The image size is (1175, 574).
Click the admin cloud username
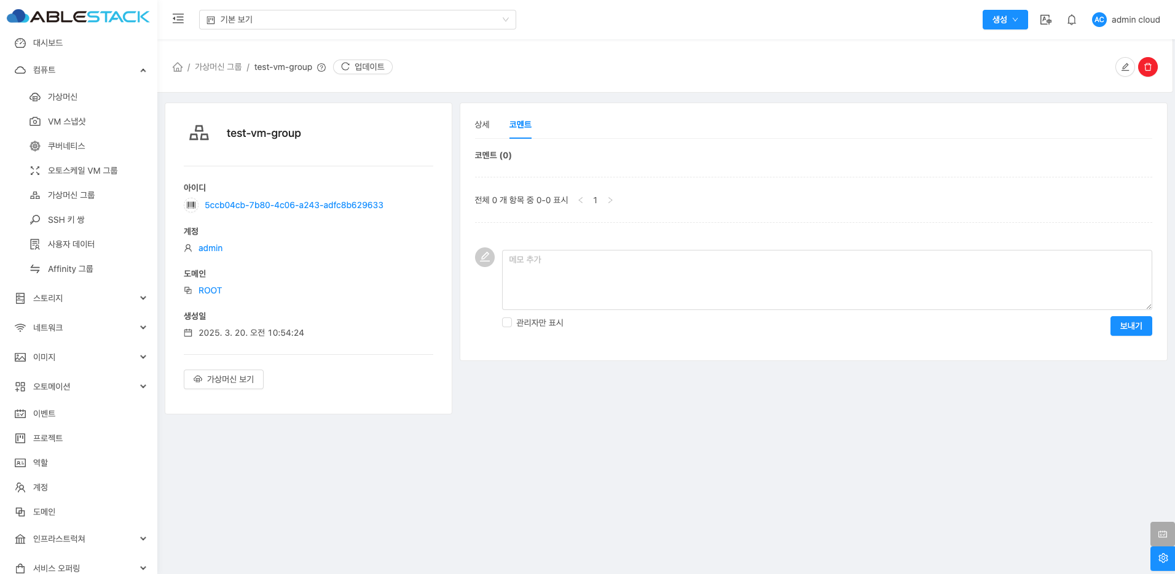[x=1136, y=20]
